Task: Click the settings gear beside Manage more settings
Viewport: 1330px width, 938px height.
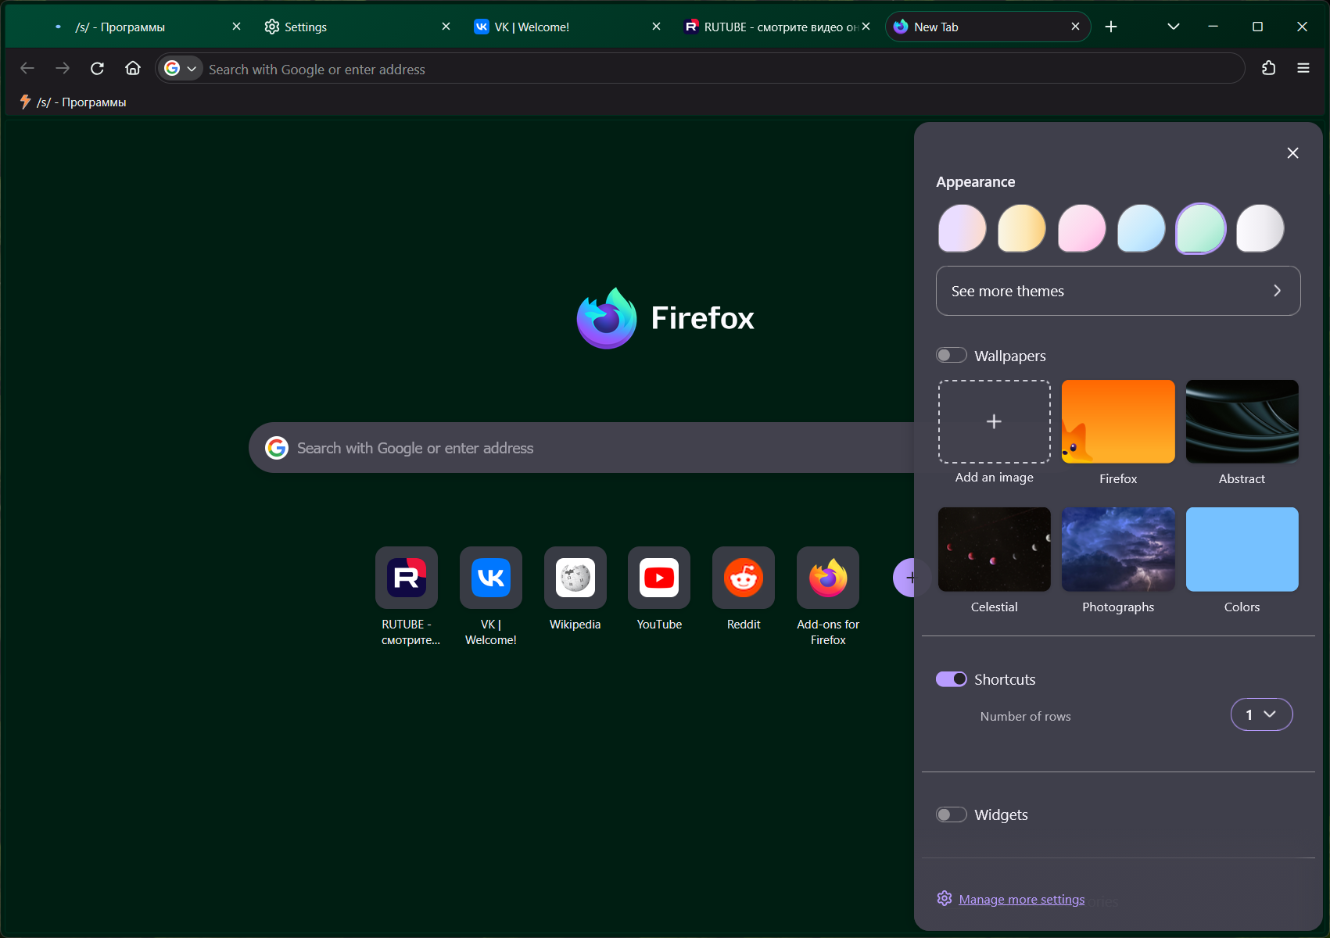Action: coord(945,899)
